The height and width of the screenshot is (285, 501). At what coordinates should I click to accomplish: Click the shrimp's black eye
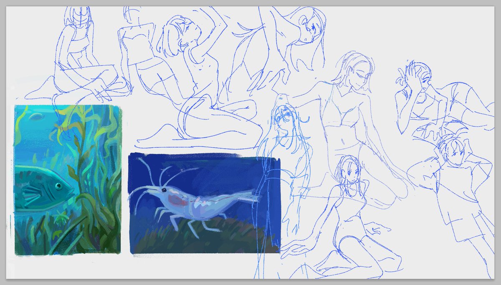pyautogui.click(x=164, y=190)
